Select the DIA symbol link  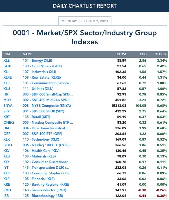(x=6, y=128)
